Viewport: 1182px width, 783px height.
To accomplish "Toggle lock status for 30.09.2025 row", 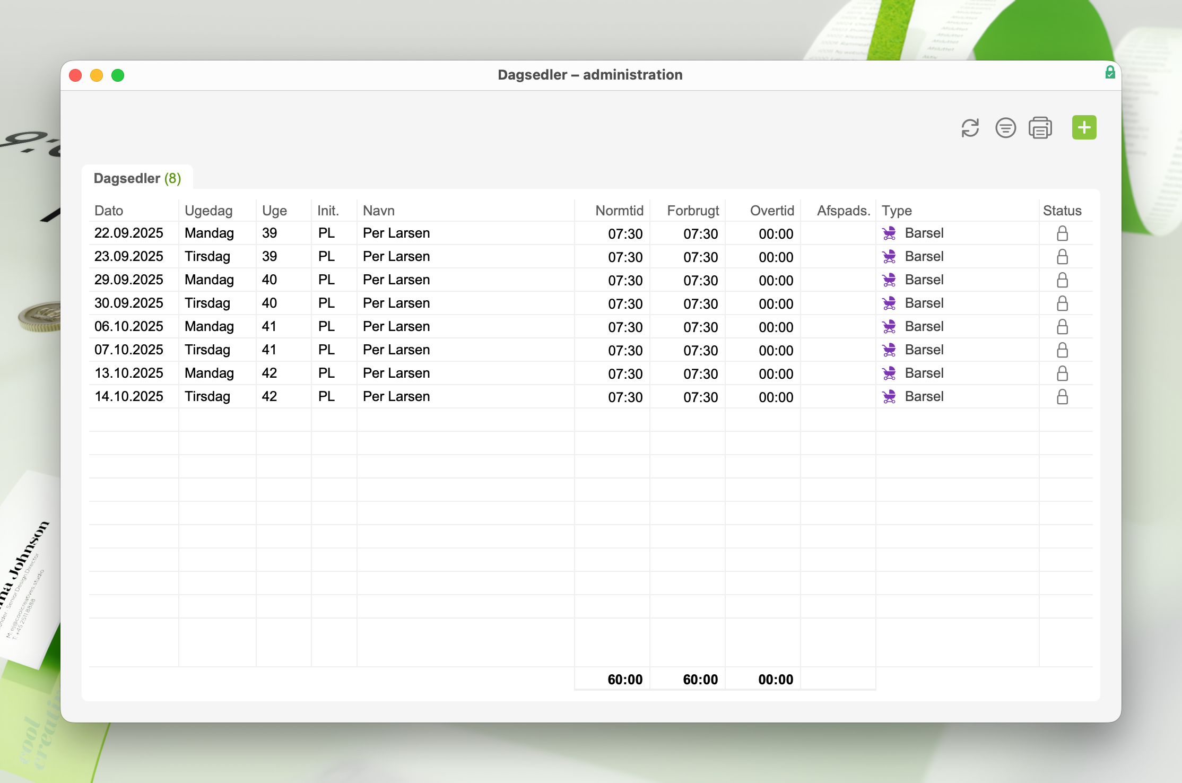I will [x=1062, y=303].
